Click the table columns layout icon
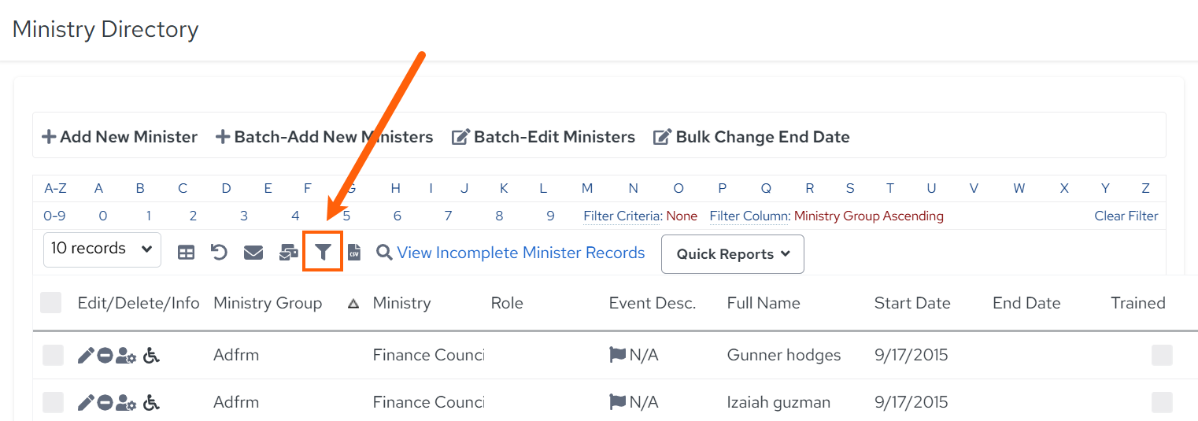This screenshot has height=421, width=1198. [186, 253]
